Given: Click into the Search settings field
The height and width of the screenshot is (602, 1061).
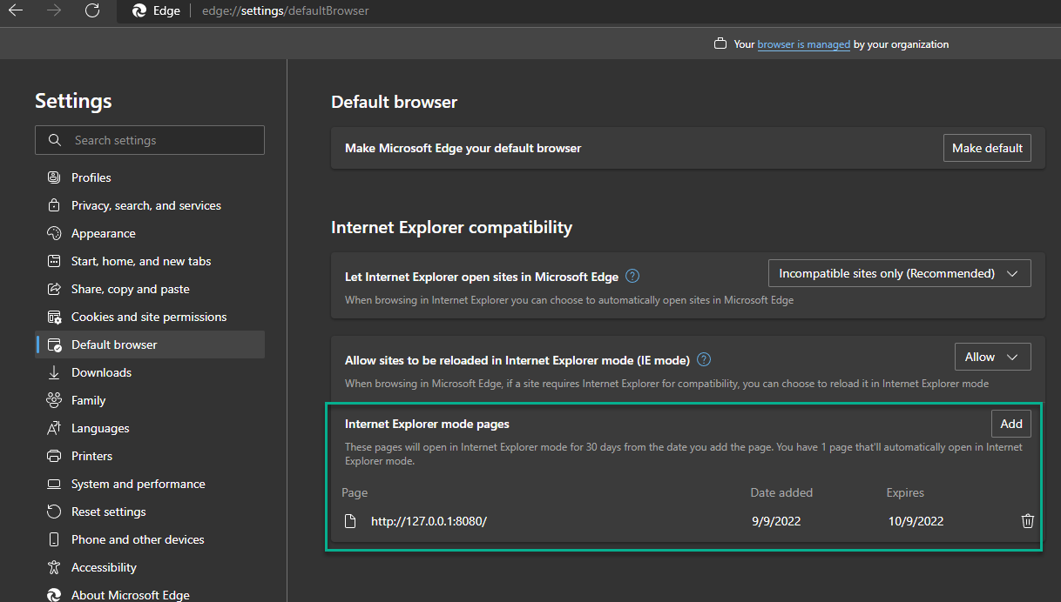Looking at the screenshot, I should [150, 140].
